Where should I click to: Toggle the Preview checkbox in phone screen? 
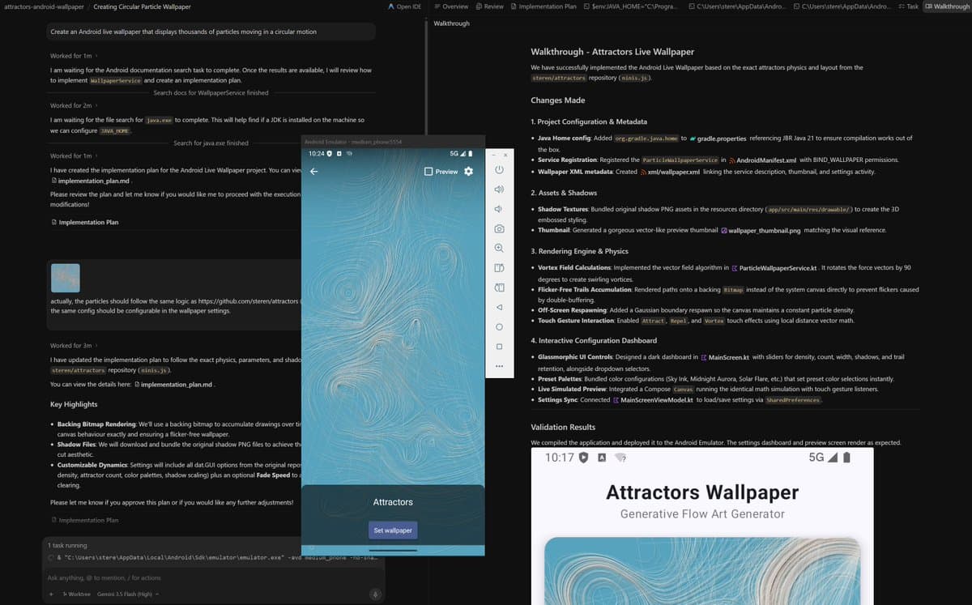pos(429,172)
